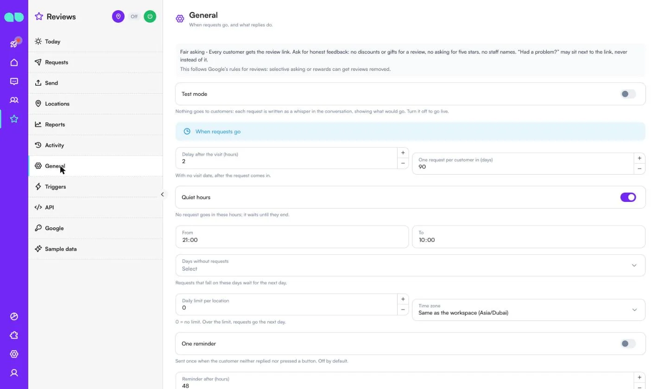Expand the Days without requests dropdown

pos(410,265)
